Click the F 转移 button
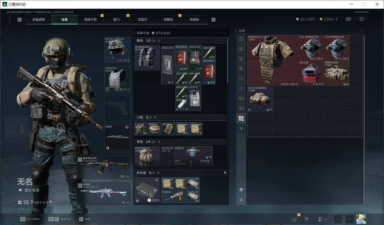The width and height of the screenshot is (384, 225). (x=85, y=219)
